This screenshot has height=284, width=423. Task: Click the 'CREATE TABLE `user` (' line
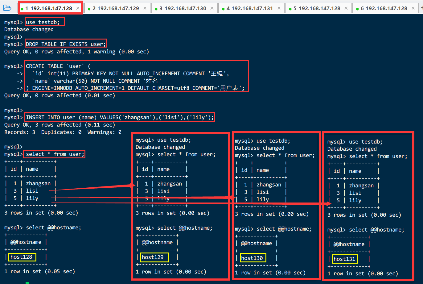click(58, 66)
